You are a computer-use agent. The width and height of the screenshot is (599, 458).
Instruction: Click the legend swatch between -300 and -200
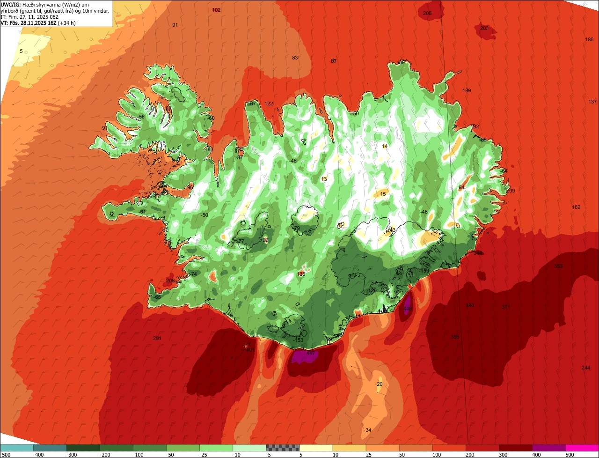click(x=83, y=448)
